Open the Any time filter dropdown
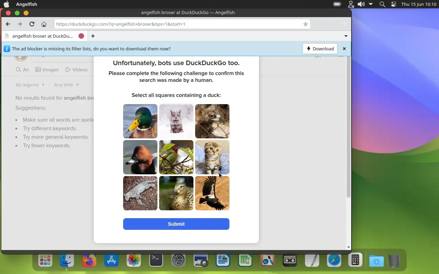This screenshot has height=274, width=439. tap(67, 85)
